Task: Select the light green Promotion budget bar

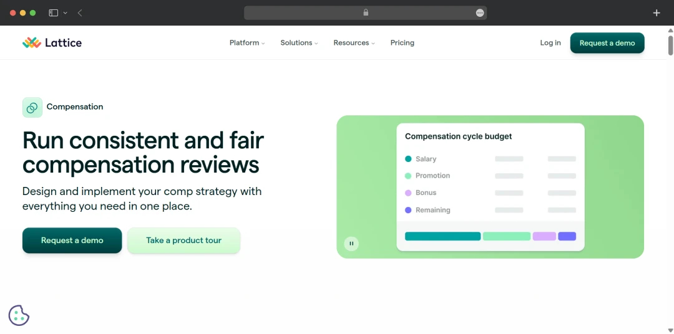Action: pos(506,236)
